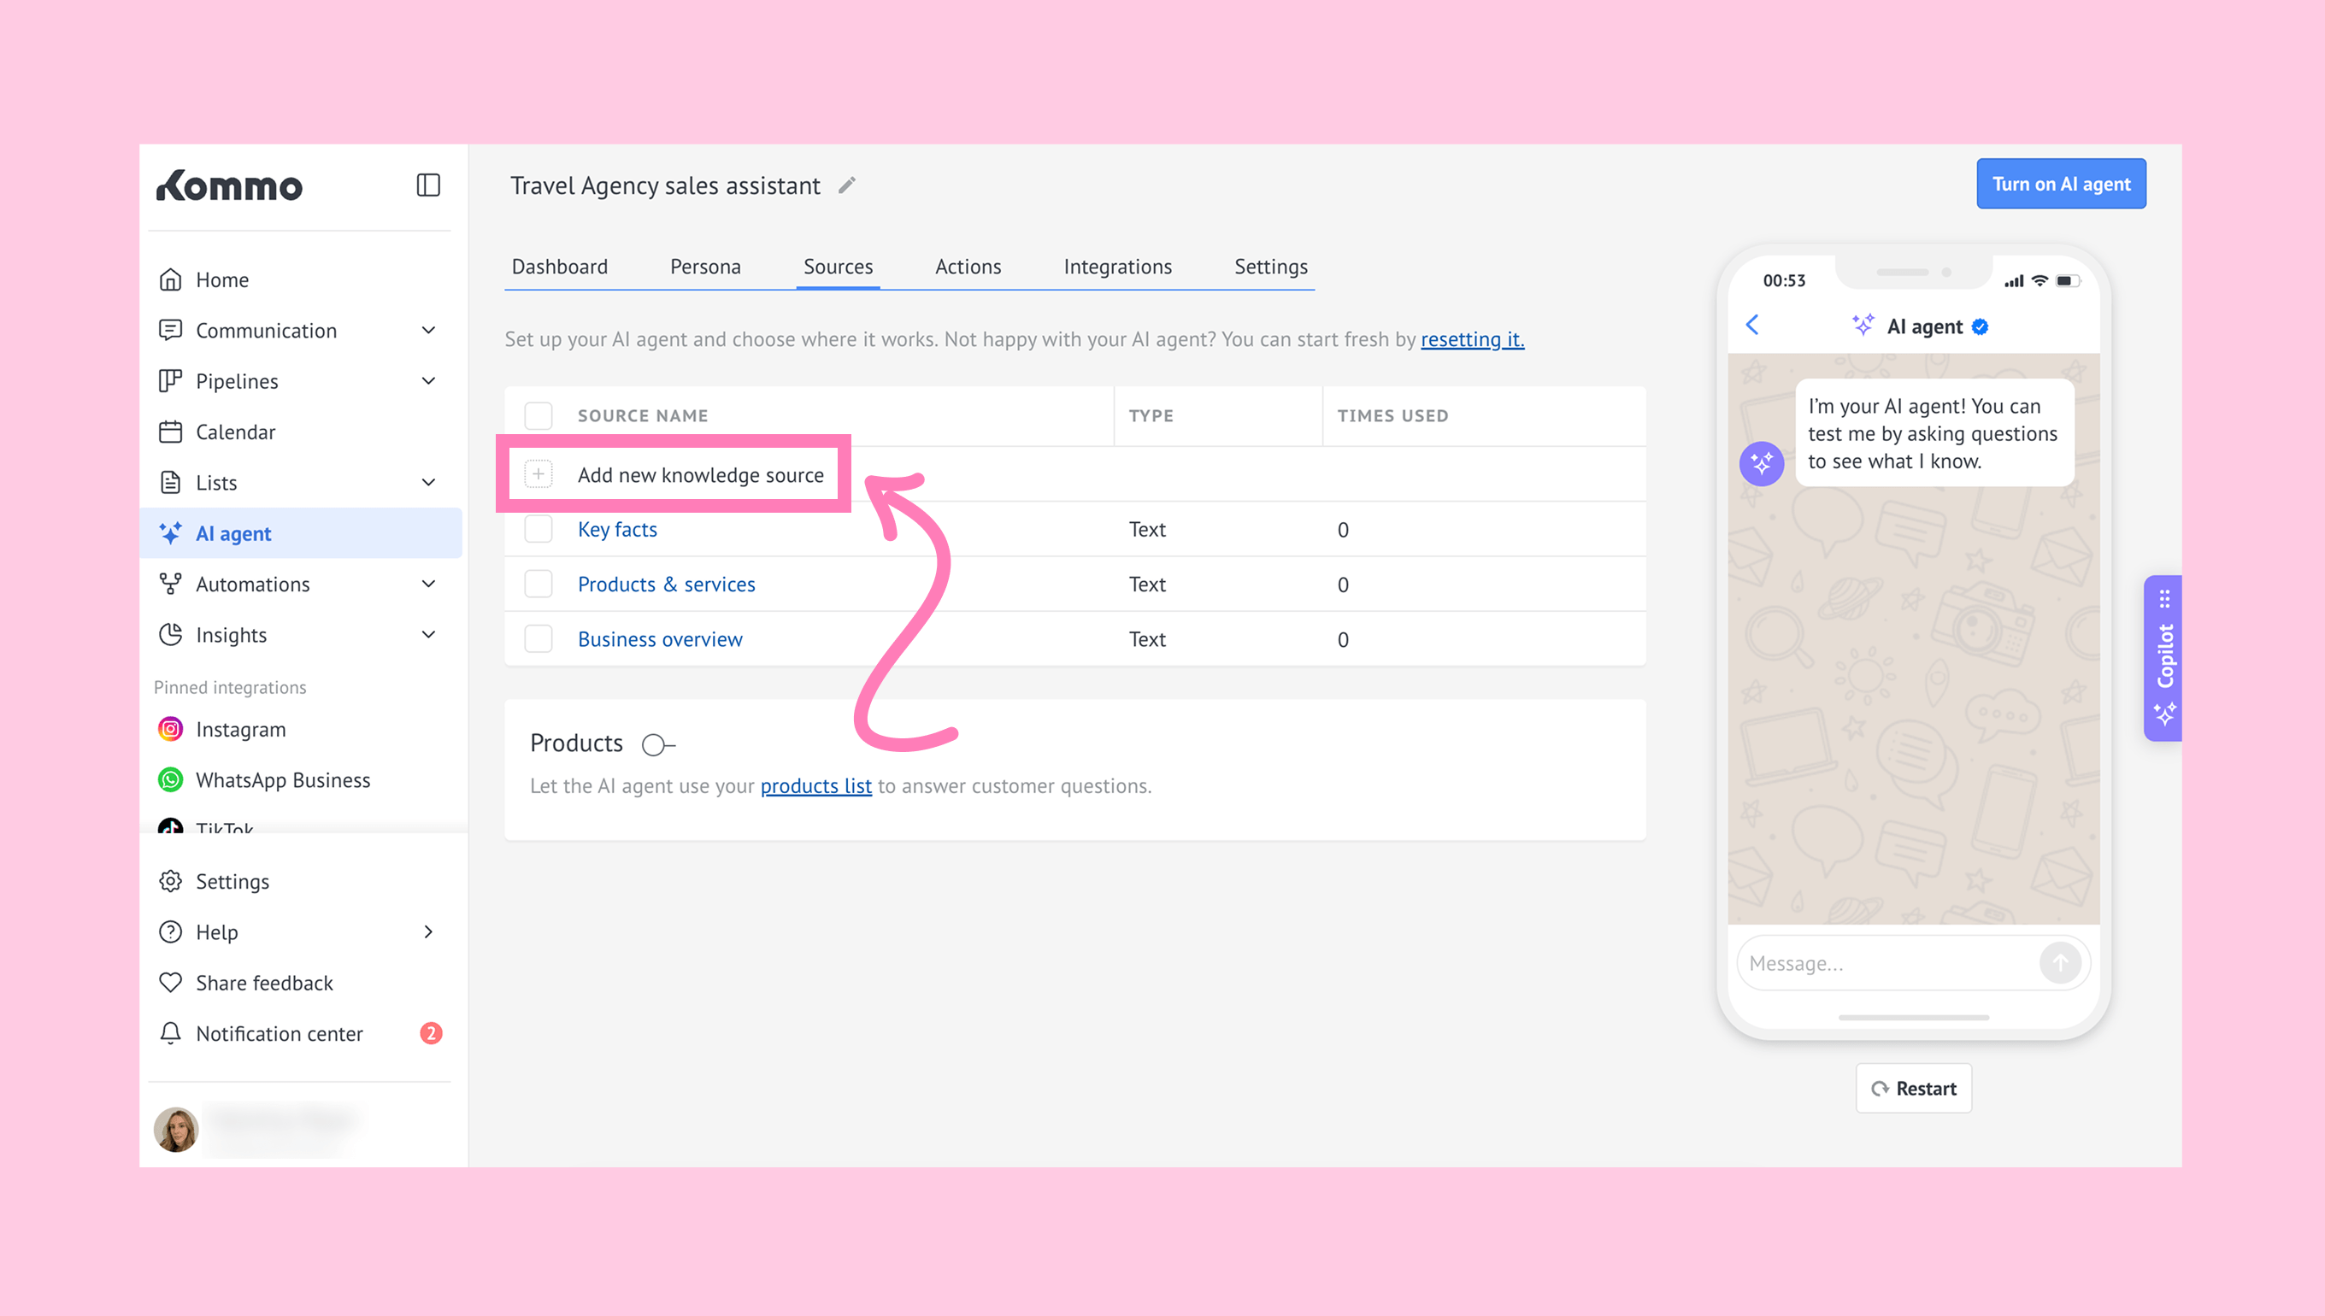Open the Notification center bell
The image size is (2325, 1316).
(170, 1033)
